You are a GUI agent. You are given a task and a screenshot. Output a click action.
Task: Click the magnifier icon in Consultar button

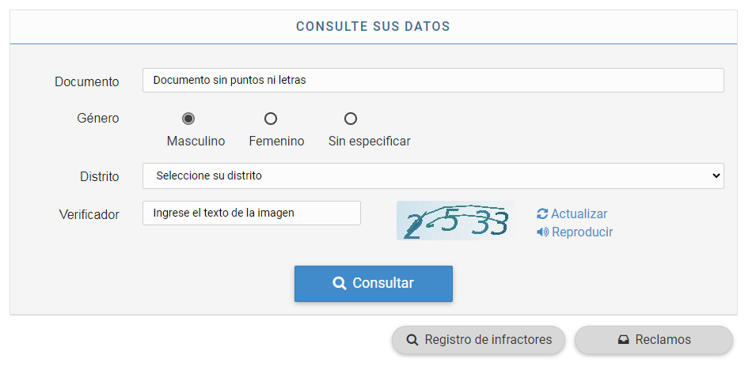tap(340, 284)
